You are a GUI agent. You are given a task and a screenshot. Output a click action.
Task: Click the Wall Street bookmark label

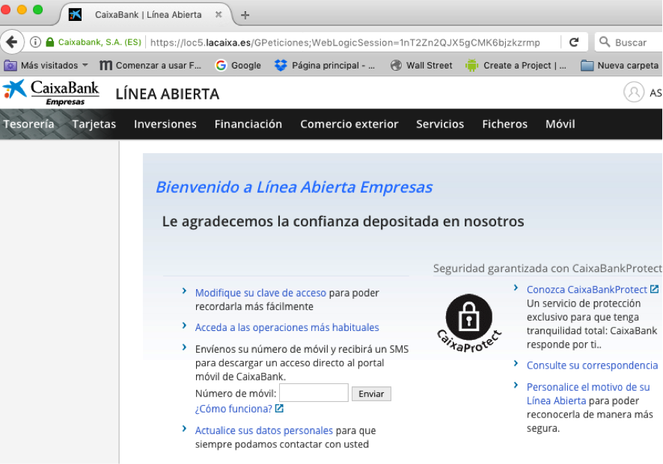tap(430, 66)
